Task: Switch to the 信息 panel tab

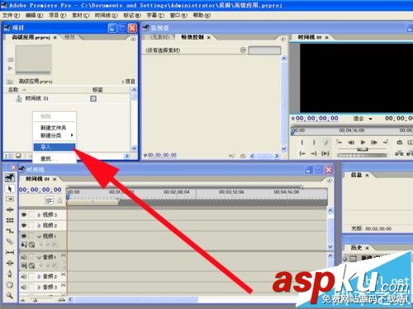Action: (356, 175)
